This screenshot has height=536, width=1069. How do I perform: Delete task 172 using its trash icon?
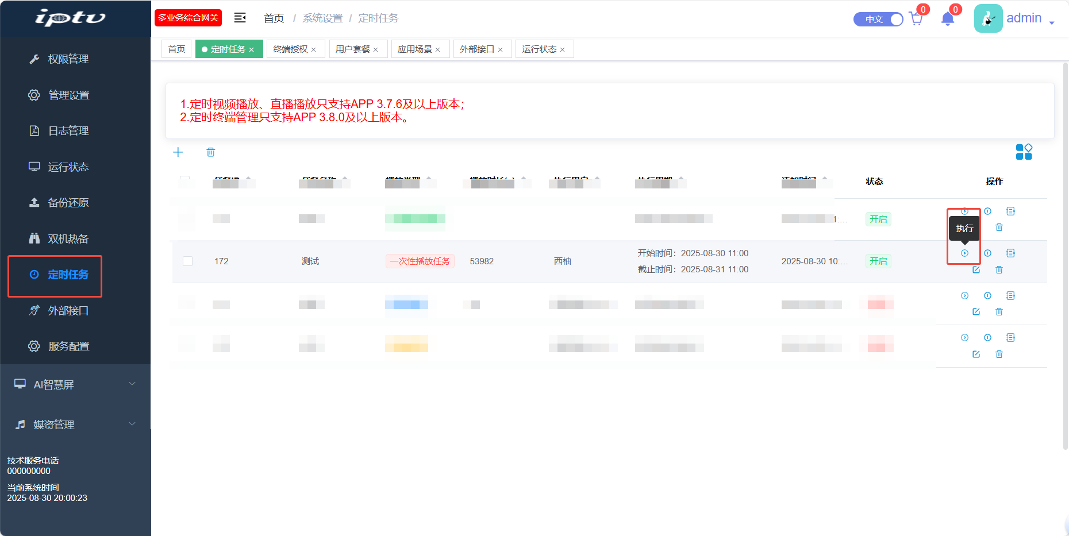click(x=999, y=269)
